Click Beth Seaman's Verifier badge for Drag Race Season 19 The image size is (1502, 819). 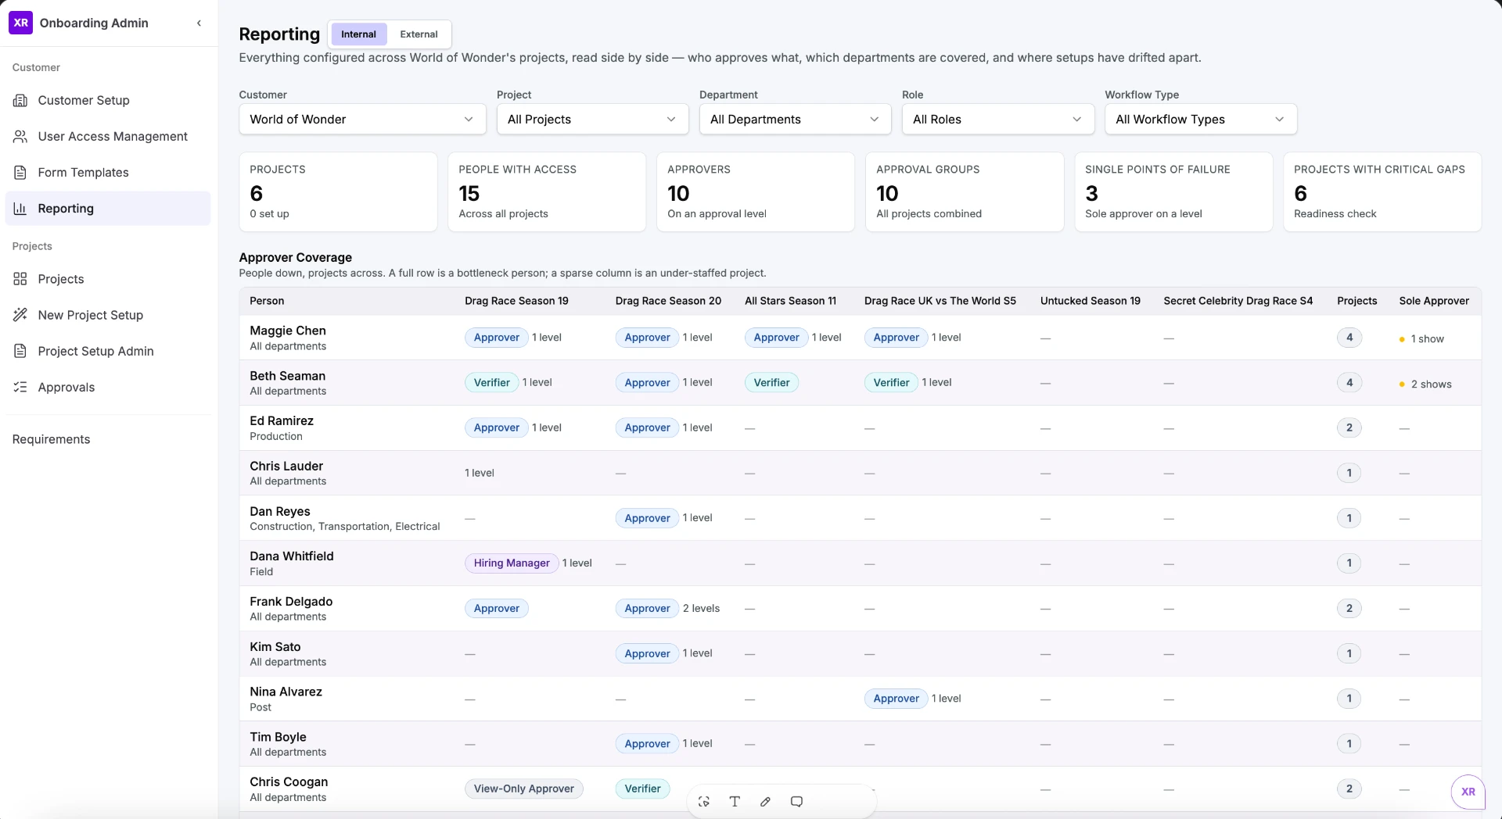coord(491,383)
